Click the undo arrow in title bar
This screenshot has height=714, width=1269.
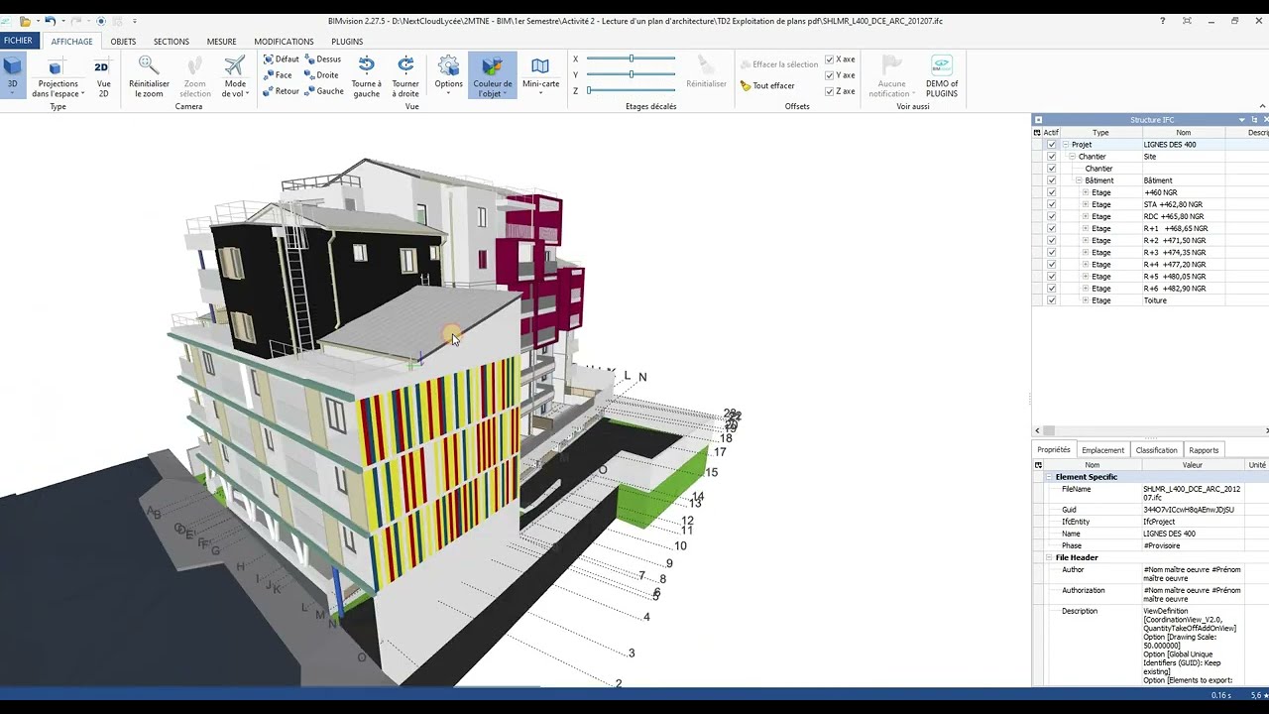coord(50,21)
